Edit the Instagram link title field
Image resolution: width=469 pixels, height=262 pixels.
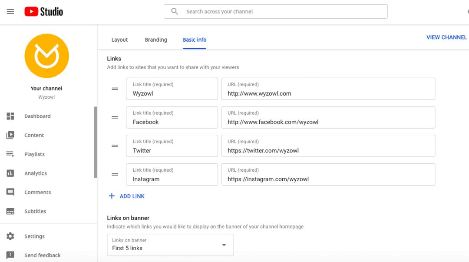172,174
